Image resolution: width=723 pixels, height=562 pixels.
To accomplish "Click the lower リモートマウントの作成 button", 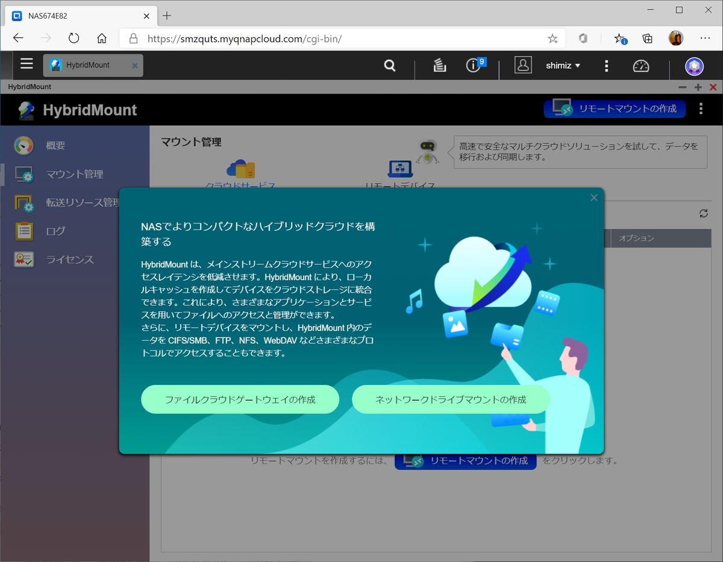I will point(466,461).
